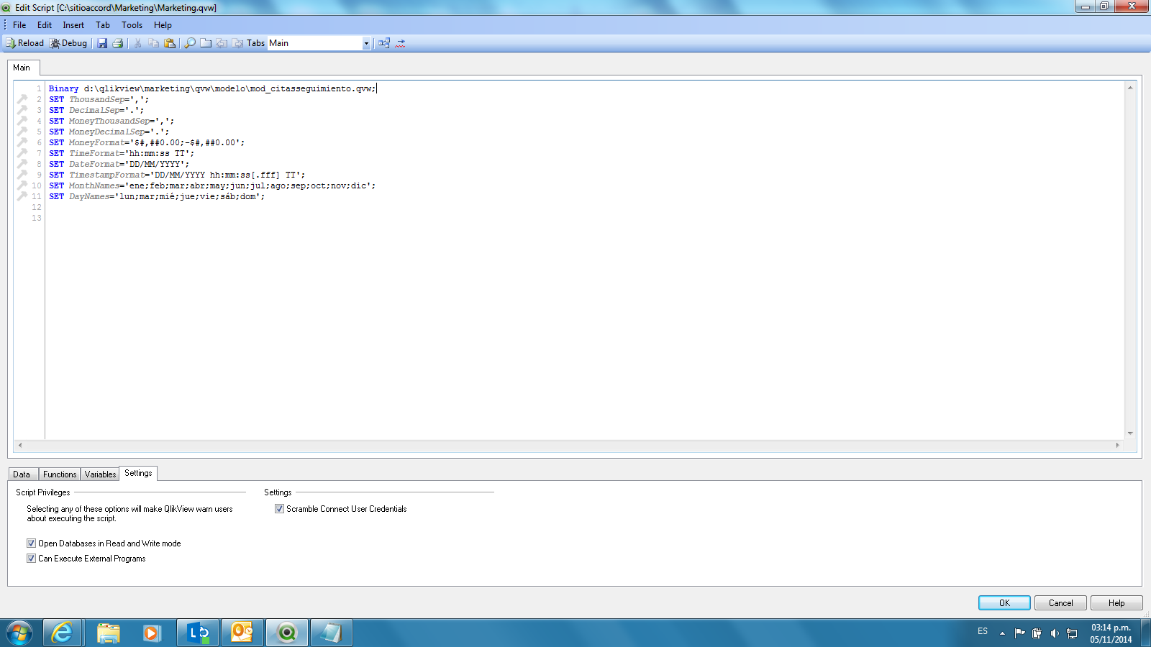Switch to the Variables tab
1151x647 pixels.
pos(100,474)
